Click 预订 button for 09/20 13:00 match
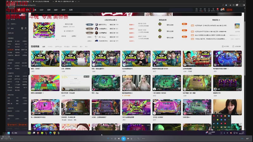This screenshot has height=142, width=253. (184, 30)
